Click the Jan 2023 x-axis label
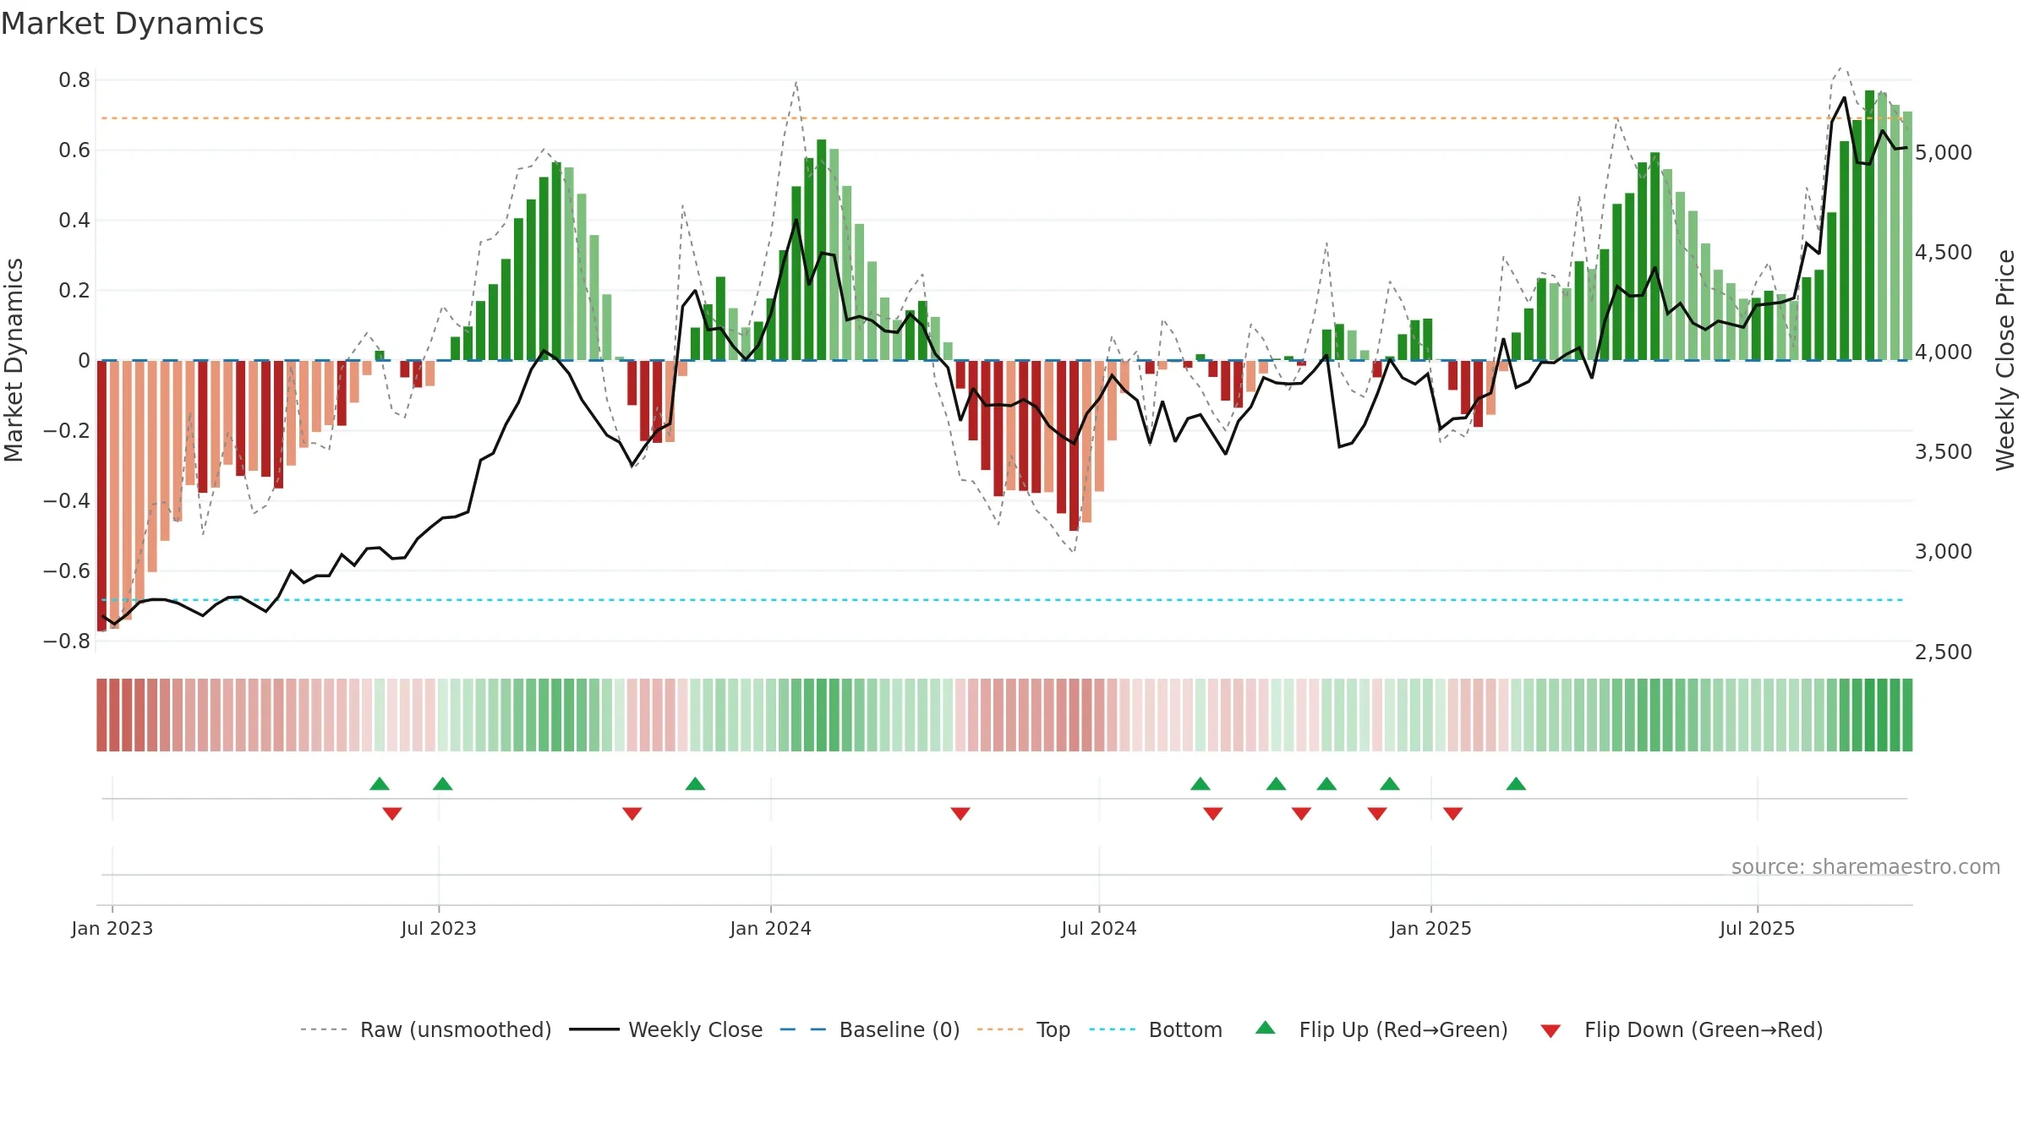The height and width of the screenshot is (1141, 2029). coord(112,928)
